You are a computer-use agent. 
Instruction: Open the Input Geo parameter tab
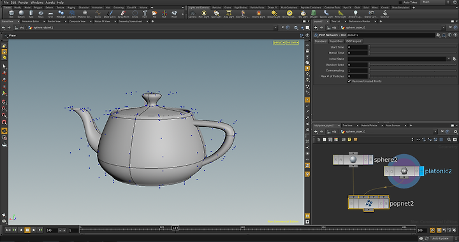pyautogui.click(x=336, y=41)
